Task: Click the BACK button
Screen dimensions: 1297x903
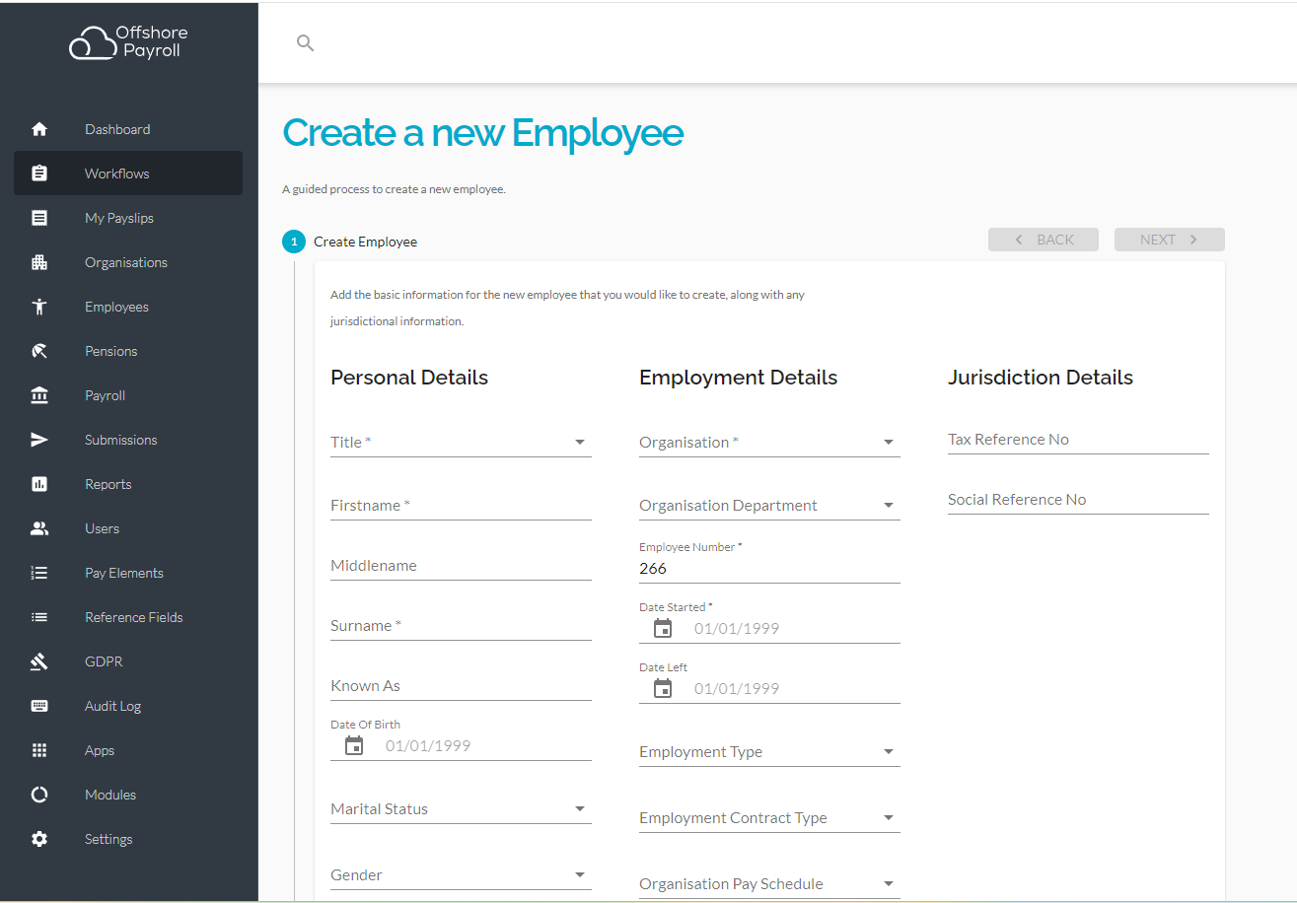Action: pos(1044,240)
